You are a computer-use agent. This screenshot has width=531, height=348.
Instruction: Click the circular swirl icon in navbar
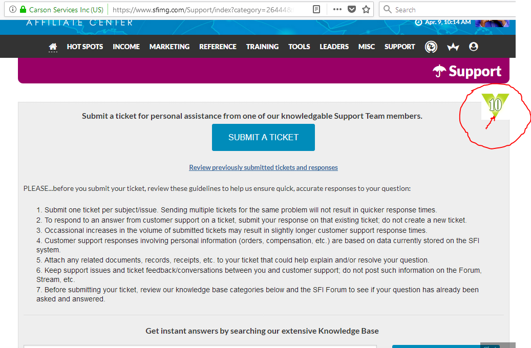(431, 47)
